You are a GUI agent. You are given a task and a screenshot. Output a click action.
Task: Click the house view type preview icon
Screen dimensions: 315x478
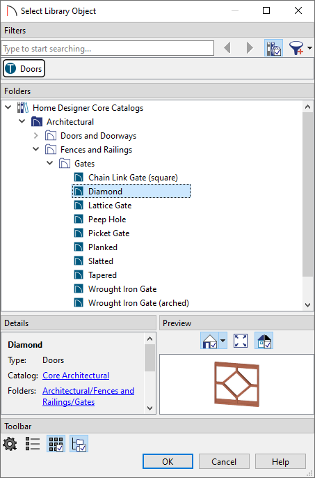pyautogui.click(x=210, y=341)
